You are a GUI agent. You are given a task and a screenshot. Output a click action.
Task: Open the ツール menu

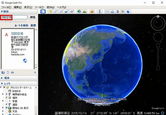pos(39,7)
